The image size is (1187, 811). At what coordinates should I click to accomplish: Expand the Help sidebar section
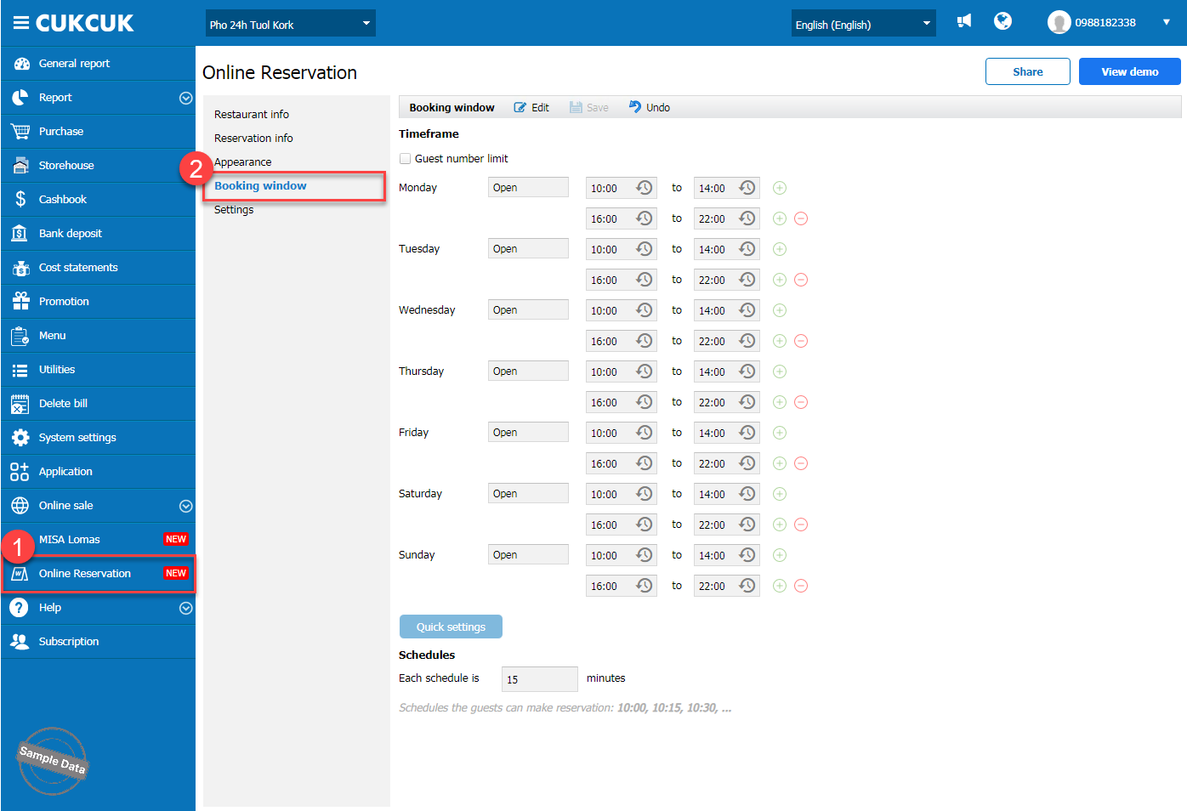[x=185, y=608]
